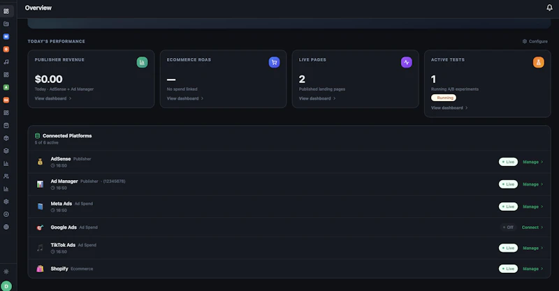This screenshot has height=291, width=559.
Task: Click the blue cart Ecommerce ROAS icon
Action: (274, 62)
